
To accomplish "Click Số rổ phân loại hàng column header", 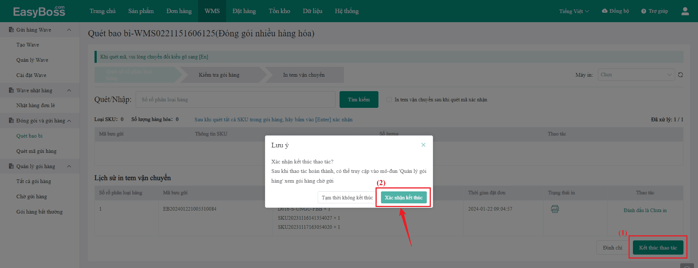I will point(121,193).
